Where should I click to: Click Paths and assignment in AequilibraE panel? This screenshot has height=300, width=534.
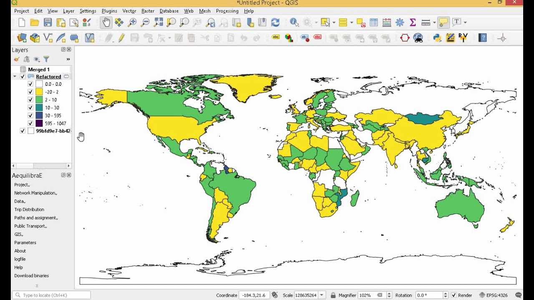pos(36,218)
